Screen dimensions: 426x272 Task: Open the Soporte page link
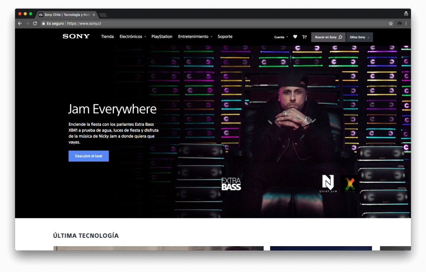225,37
